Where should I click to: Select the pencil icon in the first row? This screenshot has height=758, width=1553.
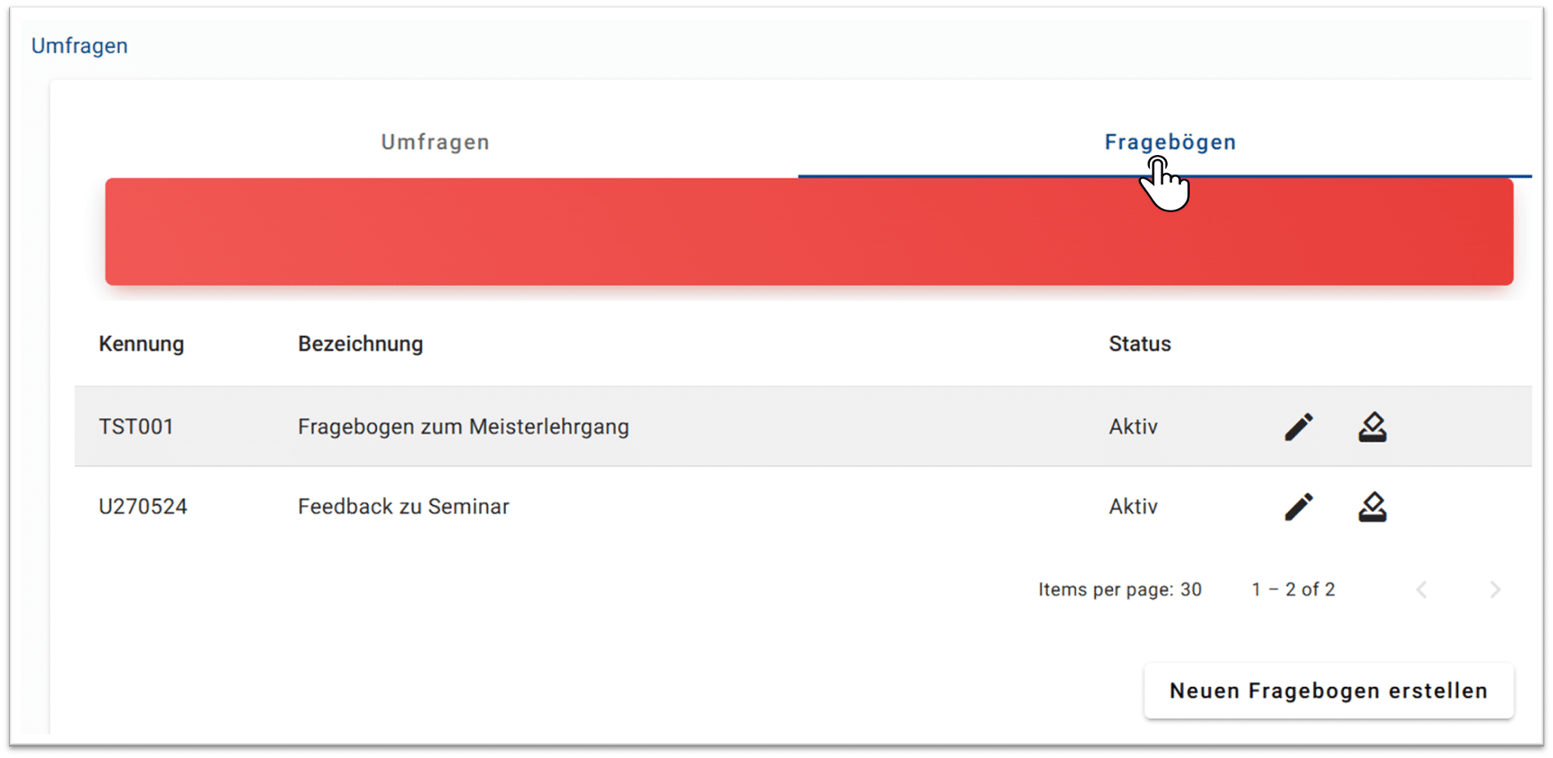pos(1298,426)
